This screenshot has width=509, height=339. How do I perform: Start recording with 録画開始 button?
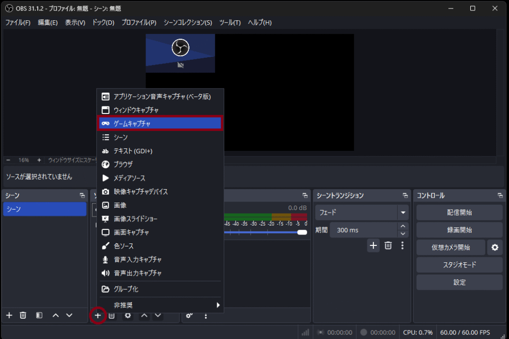tap(459, 230)
